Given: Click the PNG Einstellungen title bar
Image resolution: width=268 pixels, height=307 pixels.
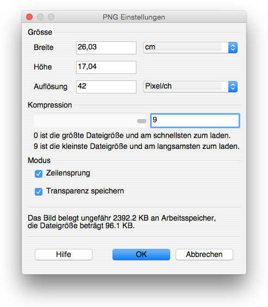Looking at the screenshot, I should tap(134, 17).
